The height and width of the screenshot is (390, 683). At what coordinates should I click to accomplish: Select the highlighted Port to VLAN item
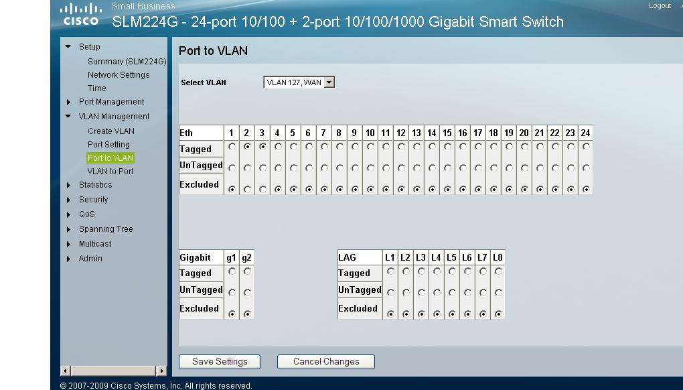pos(110,157)
